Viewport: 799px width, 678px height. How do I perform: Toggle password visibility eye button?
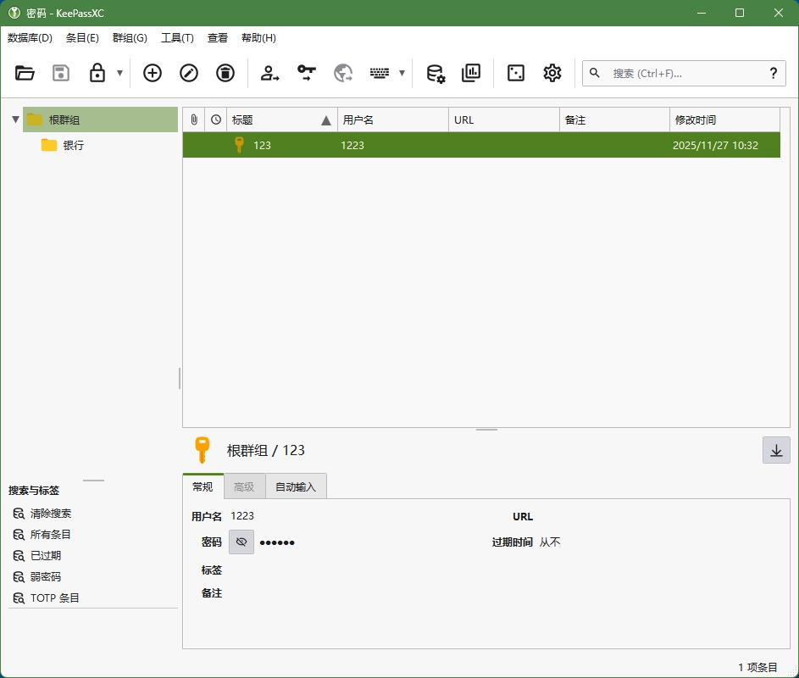[x=241, y=542]
